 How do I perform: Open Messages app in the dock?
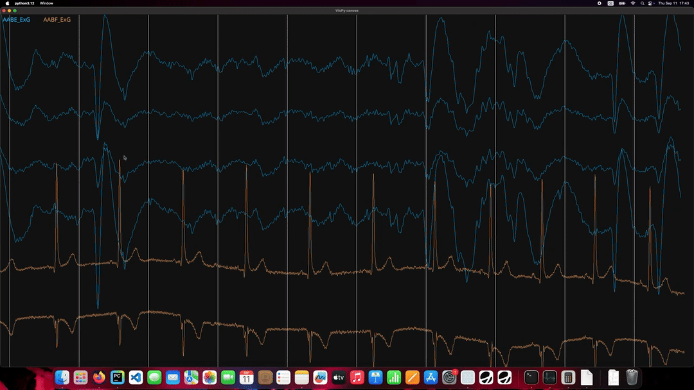click(x=154, y=378)
